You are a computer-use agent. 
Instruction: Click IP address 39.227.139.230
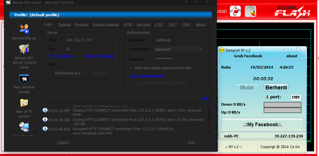(288, 136)
